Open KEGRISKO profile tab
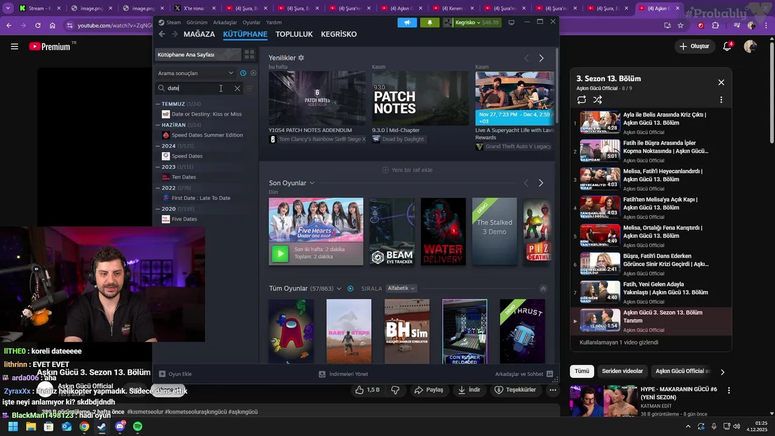Image resolution: width=775 pixels, height=436 pixels. pos(338,35)
